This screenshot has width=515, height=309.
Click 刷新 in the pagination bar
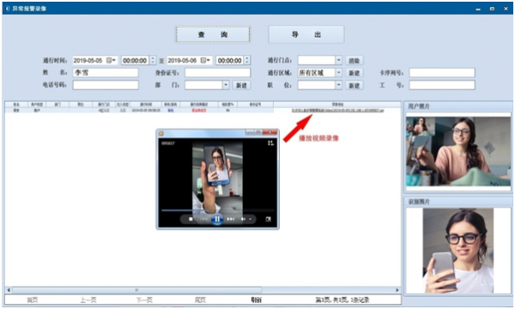point(256,300)
